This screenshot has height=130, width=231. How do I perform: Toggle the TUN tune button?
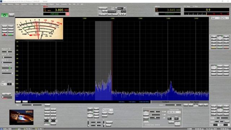(10, 26)
